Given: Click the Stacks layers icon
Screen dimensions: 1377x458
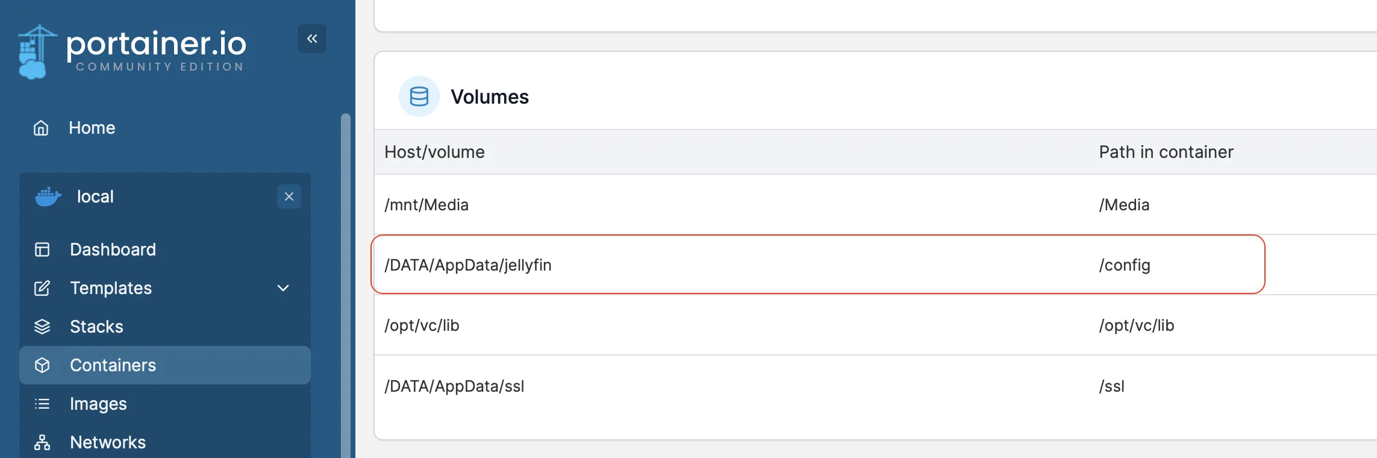Looking at the screenshot, I should [42, 327].
